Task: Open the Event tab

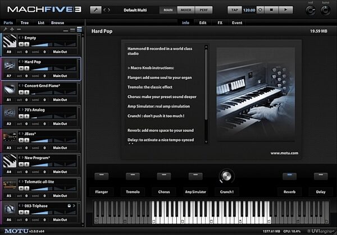Action: tap(237, 23)
